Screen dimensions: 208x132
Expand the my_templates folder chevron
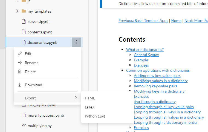click(17, 11)
